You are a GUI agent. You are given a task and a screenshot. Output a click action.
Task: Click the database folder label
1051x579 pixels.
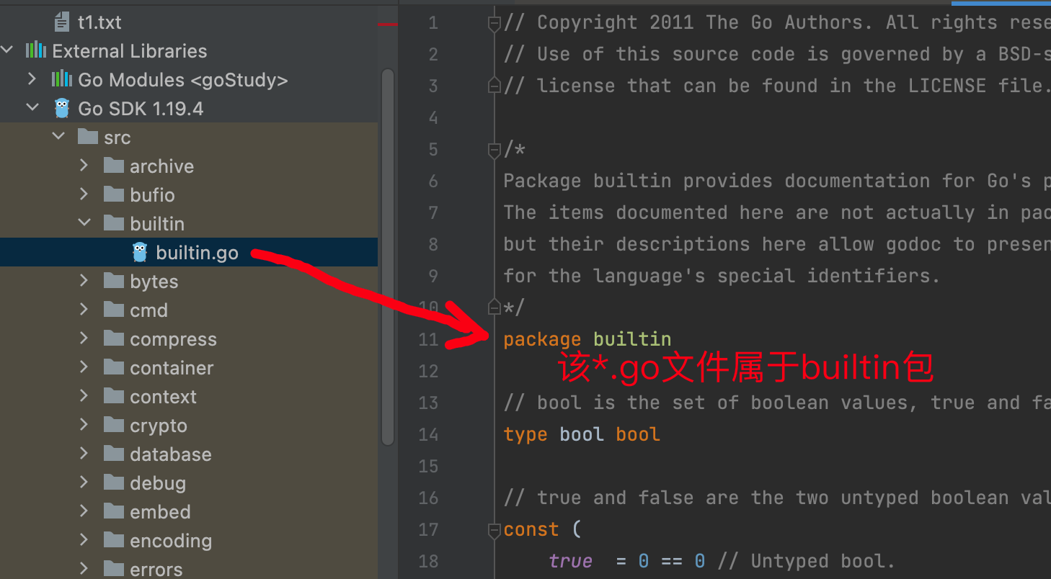coord(171,454)
